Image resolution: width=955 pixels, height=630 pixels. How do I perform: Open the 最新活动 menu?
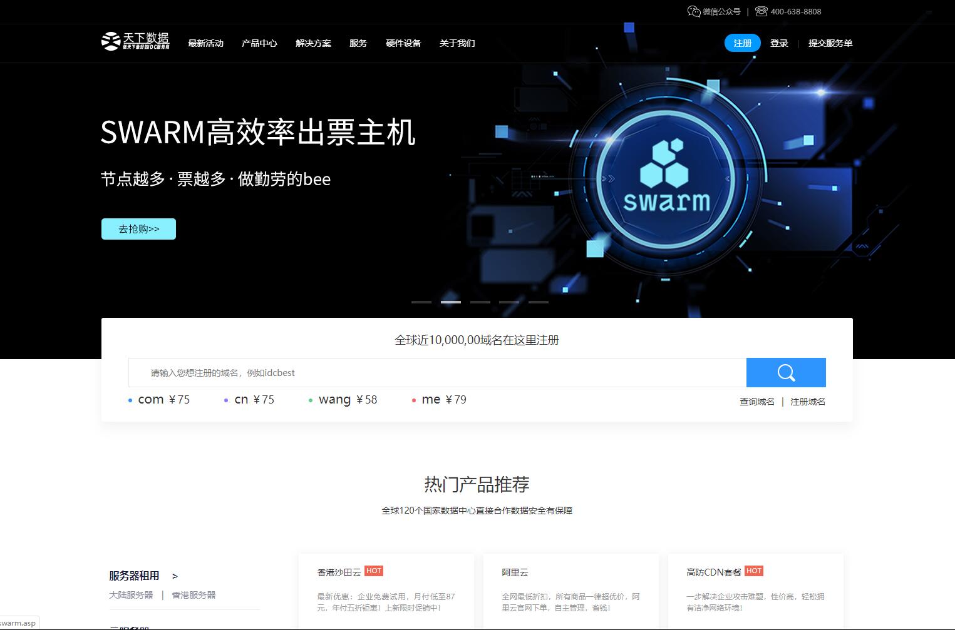(205, 43)
